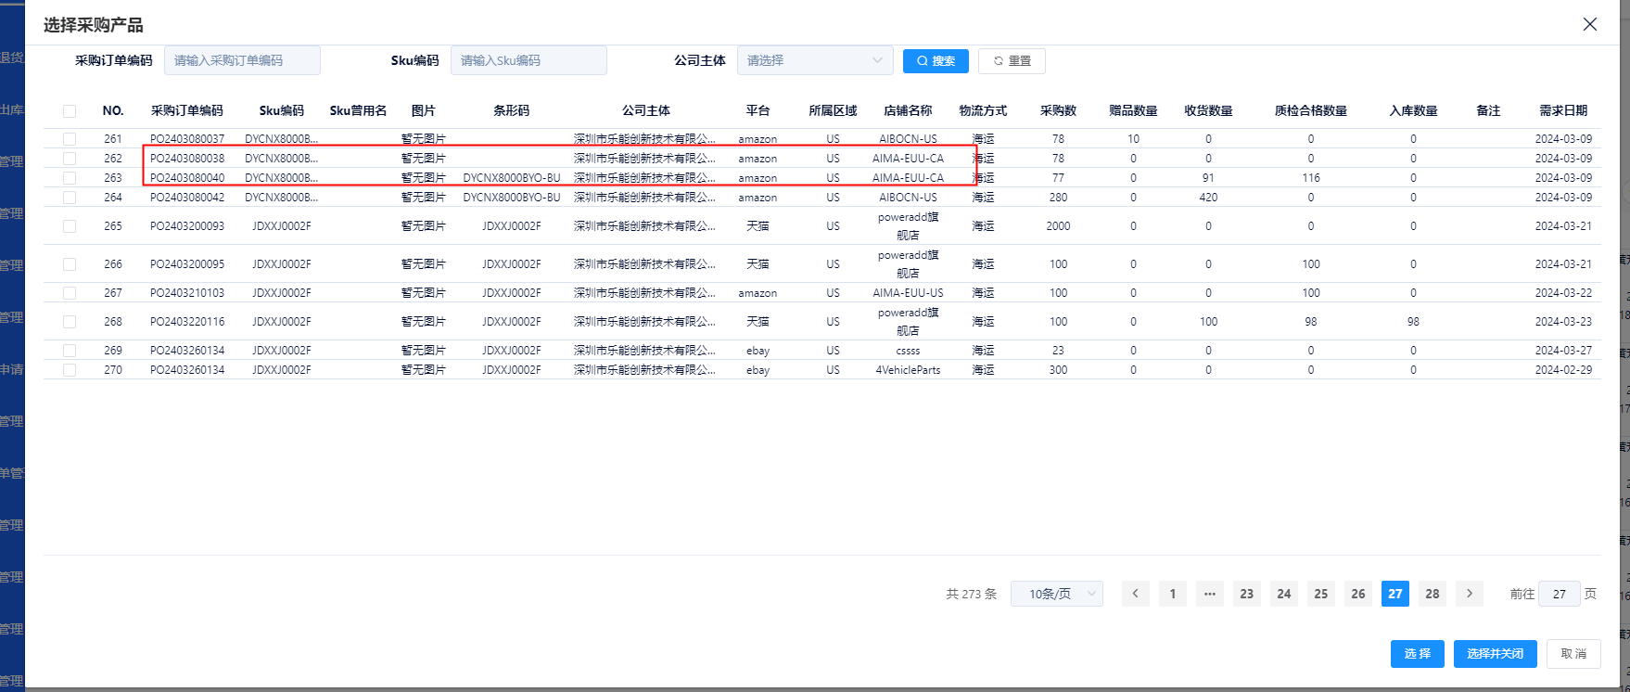Go to page 23 in pagination
Viewport: 1630px width, 692px height.
tap(1246, 594)
